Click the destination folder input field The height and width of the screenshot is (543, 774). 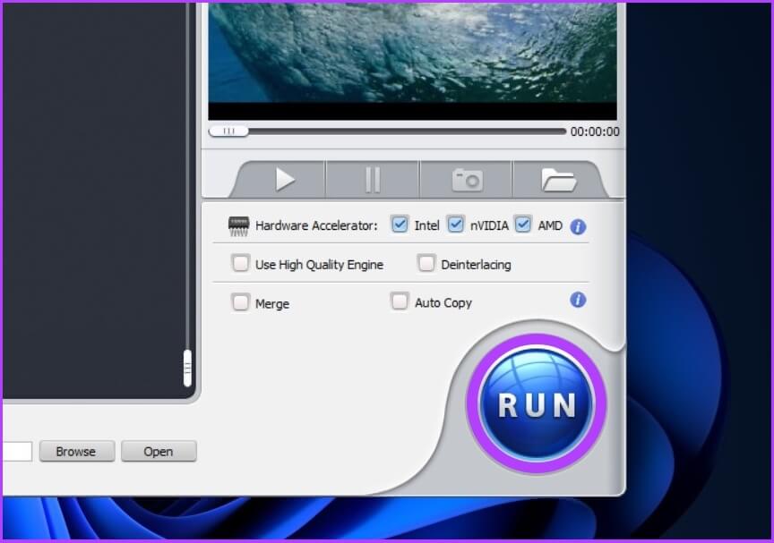click(x=17, y=452)
